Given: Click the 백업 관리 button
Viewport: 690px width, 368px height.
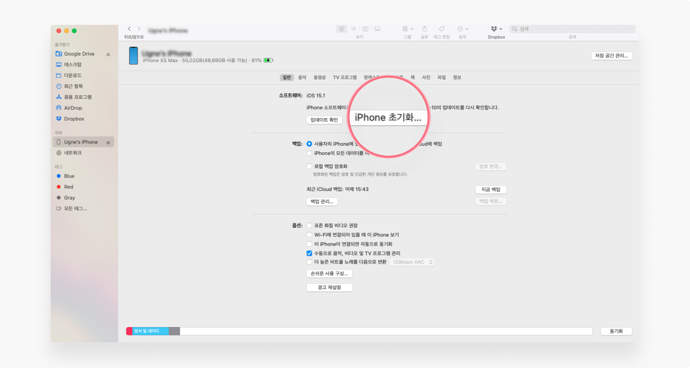Looking at the screenshot, I should click(x=322, y=201).
